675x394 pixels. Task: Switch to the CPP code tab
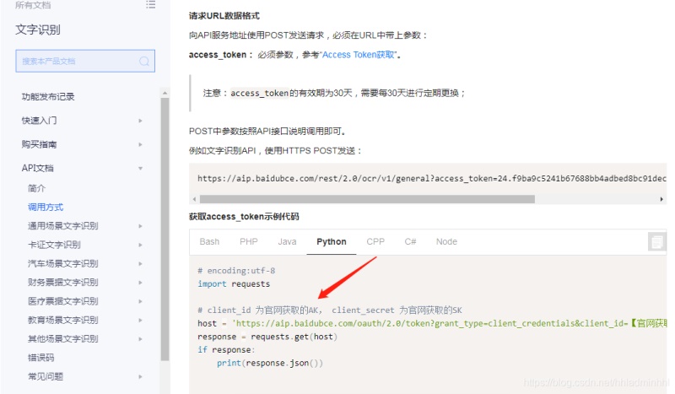point(375,241)
